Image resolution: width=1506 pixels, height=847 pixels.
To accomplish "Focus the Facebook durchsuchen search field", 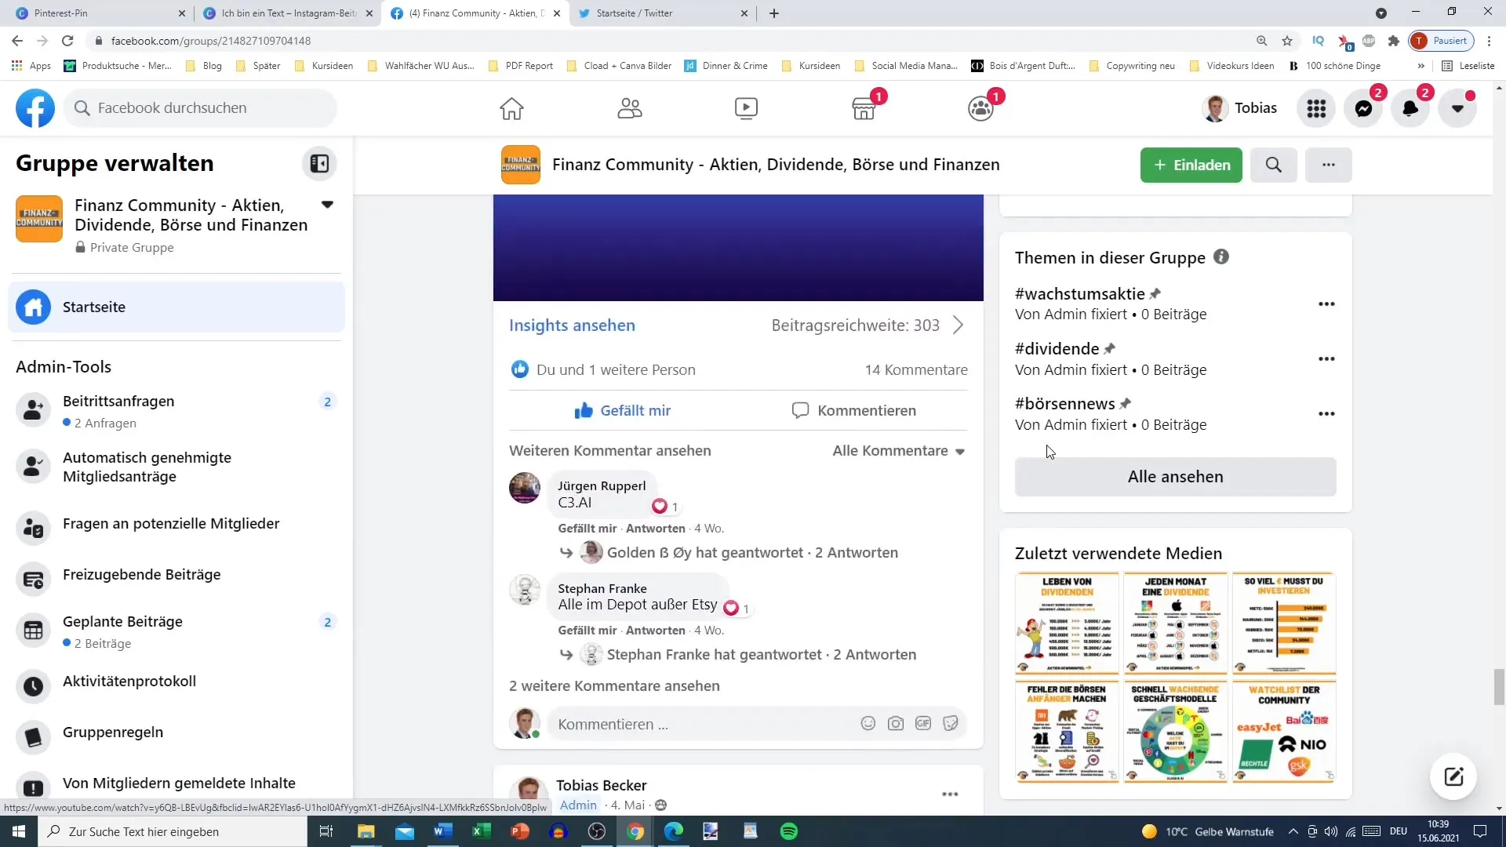I will point(201,108).
